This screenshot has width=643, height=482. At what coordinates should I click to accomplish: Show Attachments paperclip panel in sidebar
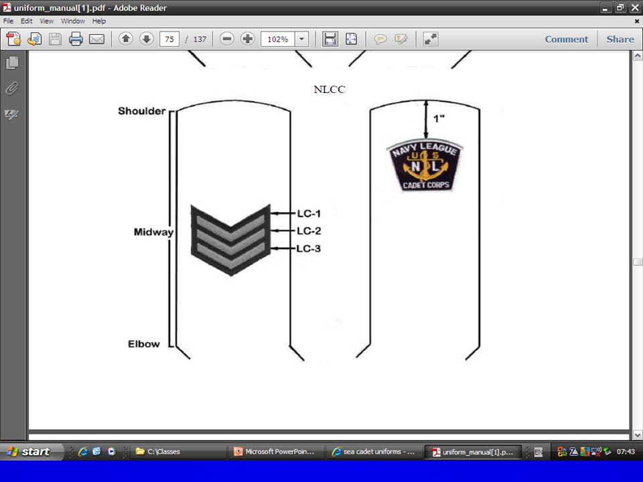point(12,88)
